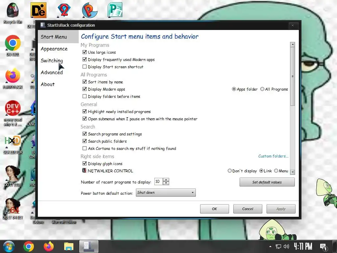Click the Apply button
The image size is (337, 253).
click(281, 209)
